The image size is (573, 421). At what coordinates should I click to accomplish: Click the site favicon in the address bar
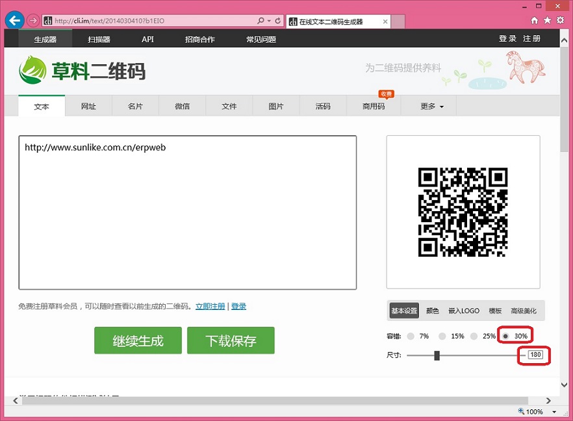[48, 21]
